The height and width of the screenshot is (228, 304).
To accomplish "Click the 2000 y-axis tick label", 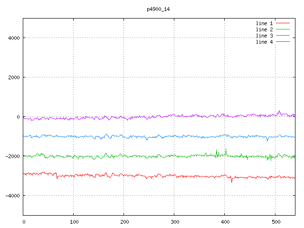I will point(13,77).
